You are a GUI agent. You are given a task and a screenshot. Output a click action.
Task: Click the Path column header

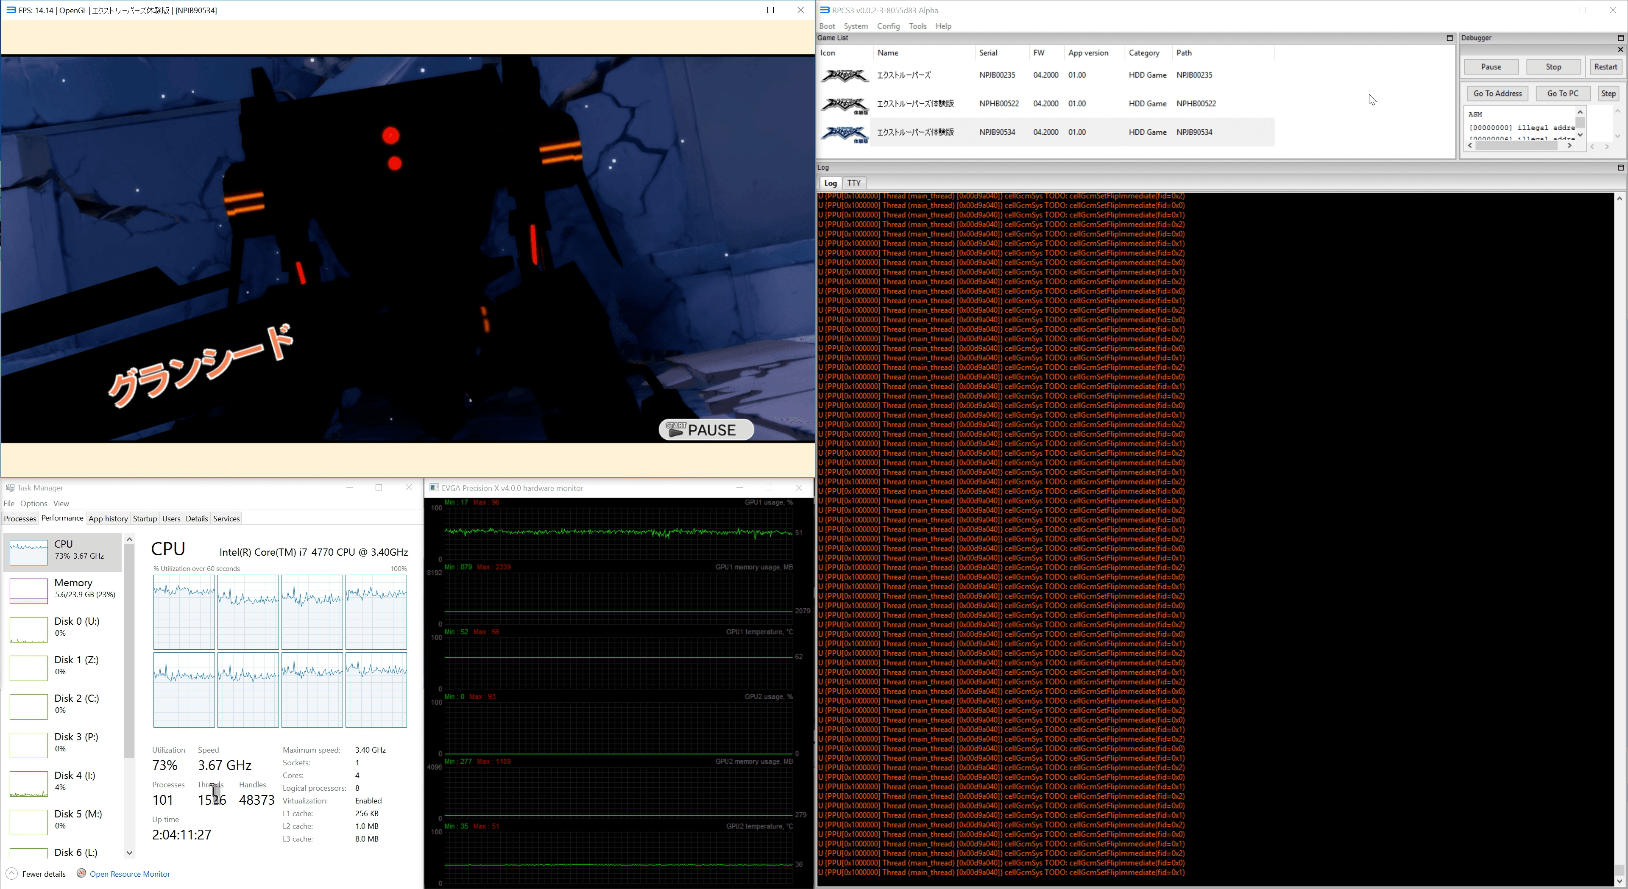(x=1223, y=53)
